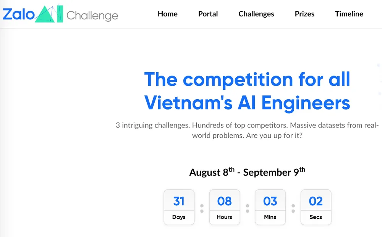This screenshot has height=237, width=382.
Task: Click the "September 9th" end date
Action: pyautogui.click(x=274, y=172)
